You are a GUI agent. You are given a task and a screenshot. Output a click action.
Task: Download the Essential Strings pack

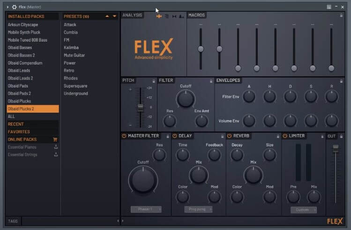pos(56,154)
